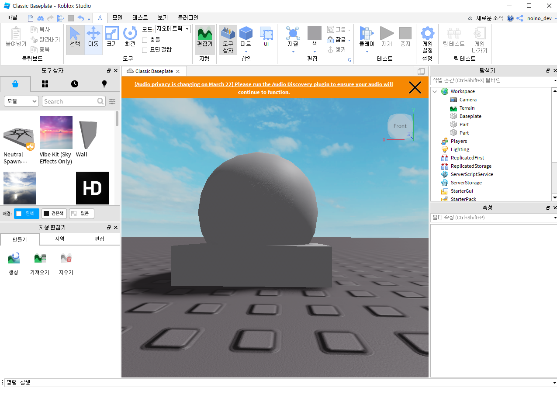
Task: Open the 파일 menu
Action: click(12, 17)
